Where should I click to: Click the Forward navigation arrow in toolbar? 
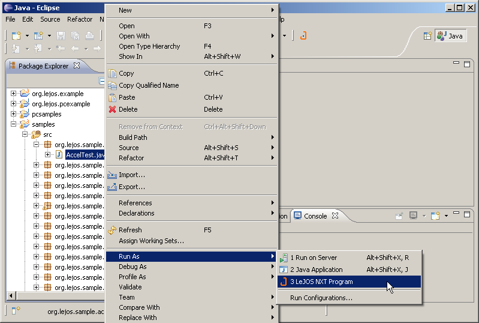tap(97, 48)
